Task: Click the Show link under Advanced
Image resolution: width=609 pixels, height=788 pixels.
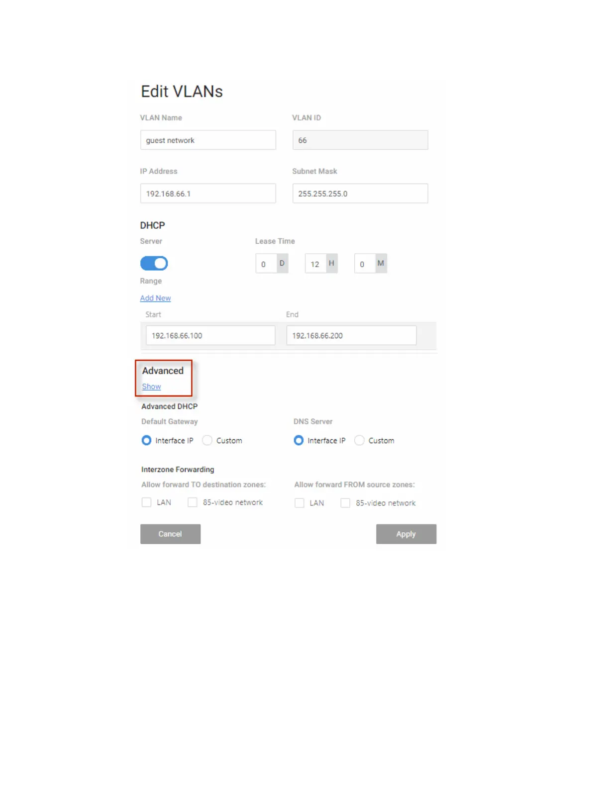Action: pyautogui.click(x=151, y=387)
